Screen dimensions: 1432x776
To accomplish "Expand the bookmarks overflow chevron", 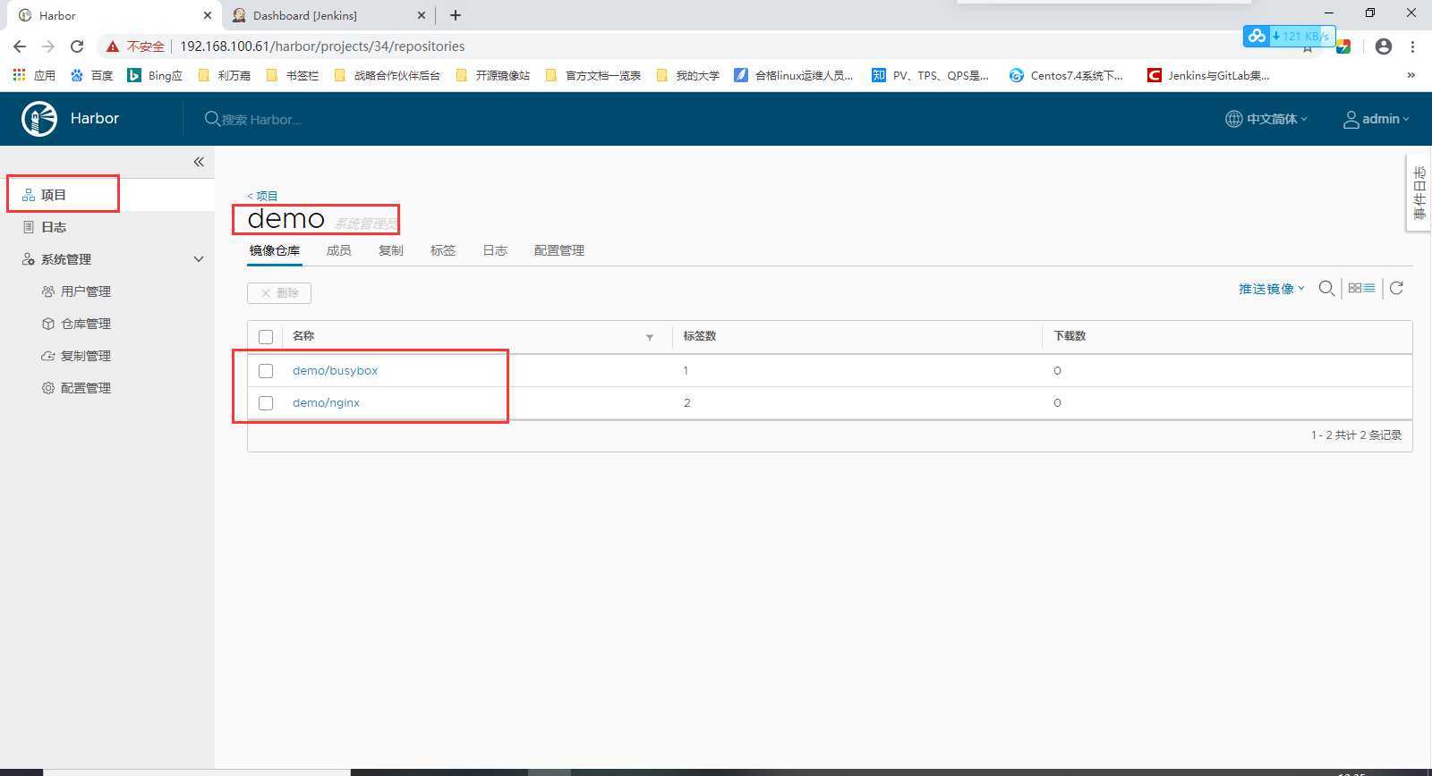I will [x=1411, y=75].
